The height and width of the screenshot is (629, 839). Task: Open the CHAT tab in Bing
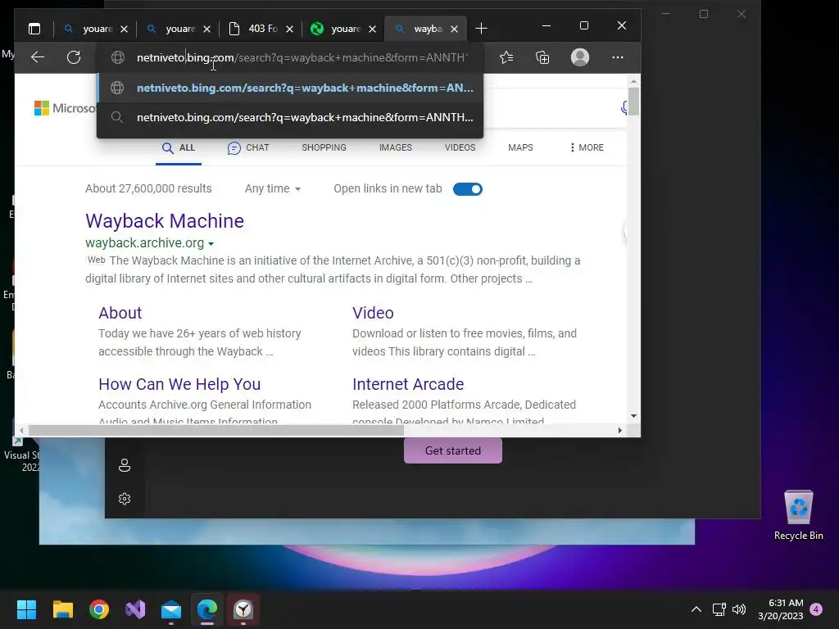click(248, 147)
